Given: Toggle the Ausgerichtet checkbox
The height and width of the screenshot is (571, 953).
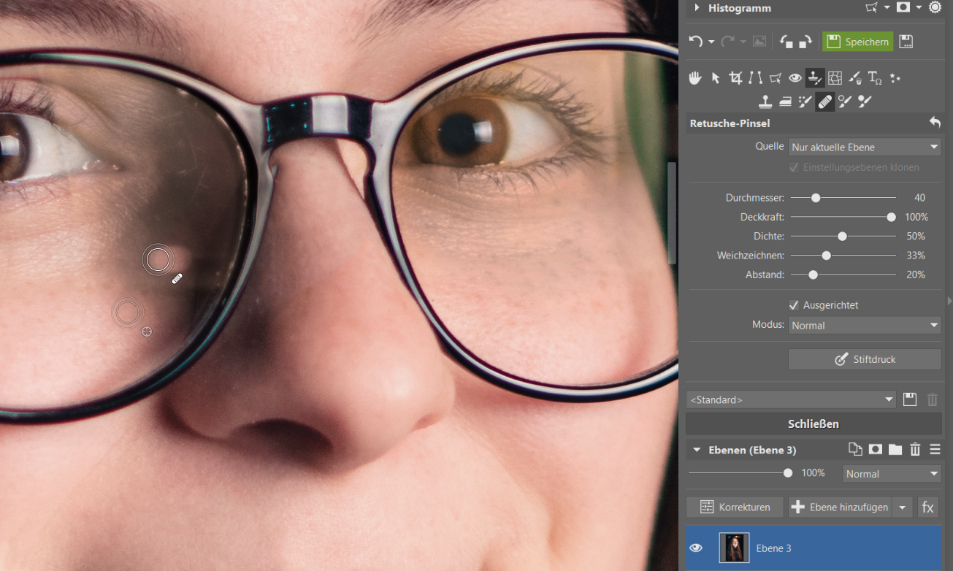Looking at the screenshot, I should tap(794, 305).
